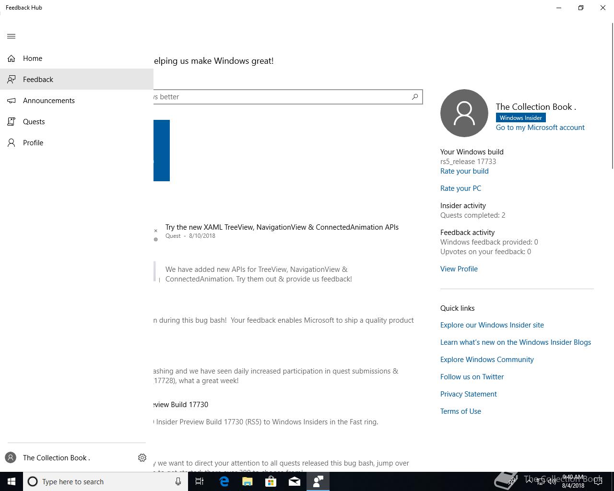Click the Cortana search box on taskbar
The height and width of the screenshot is (491, 614).
click(x=106, y=481)
